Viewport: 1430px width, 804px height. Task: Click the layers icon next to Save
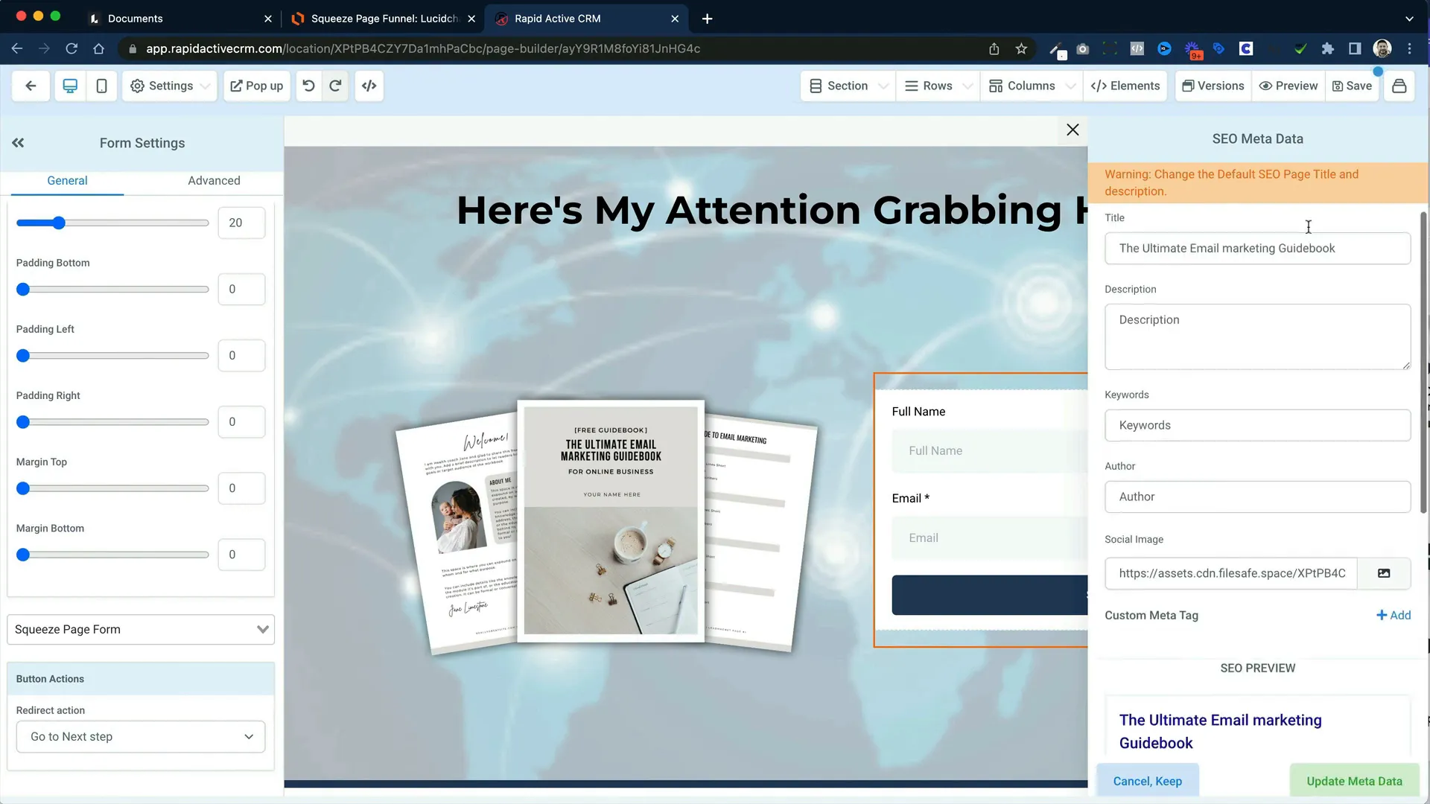[x=1399, y=86]
